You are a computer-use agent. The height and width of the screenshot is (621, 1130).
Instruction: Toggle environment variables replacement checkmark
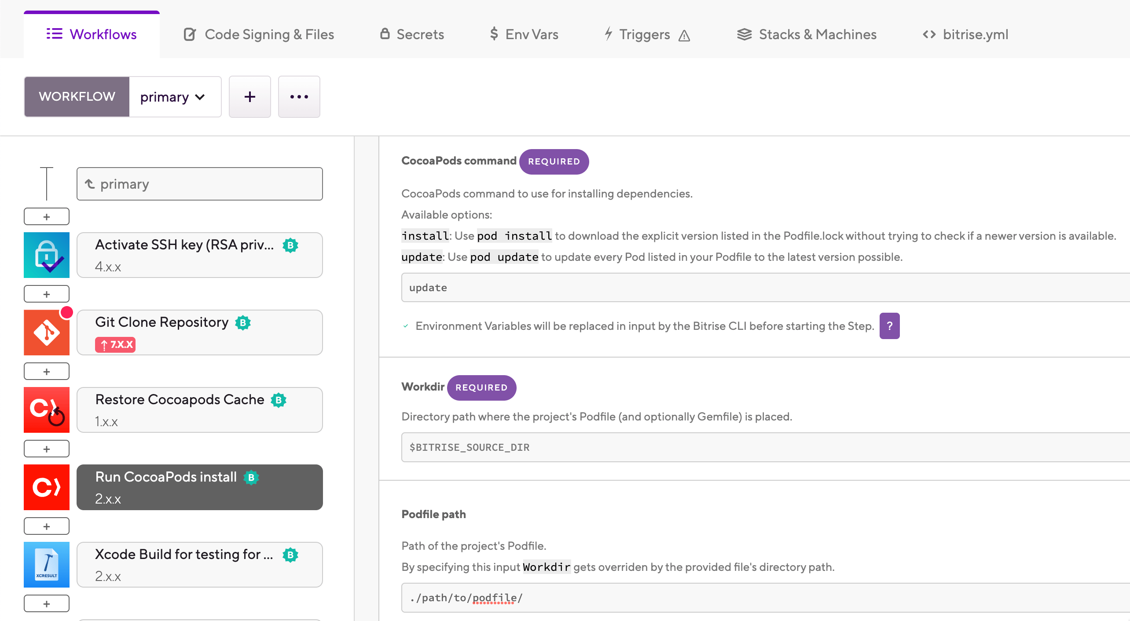click(406, 326)
